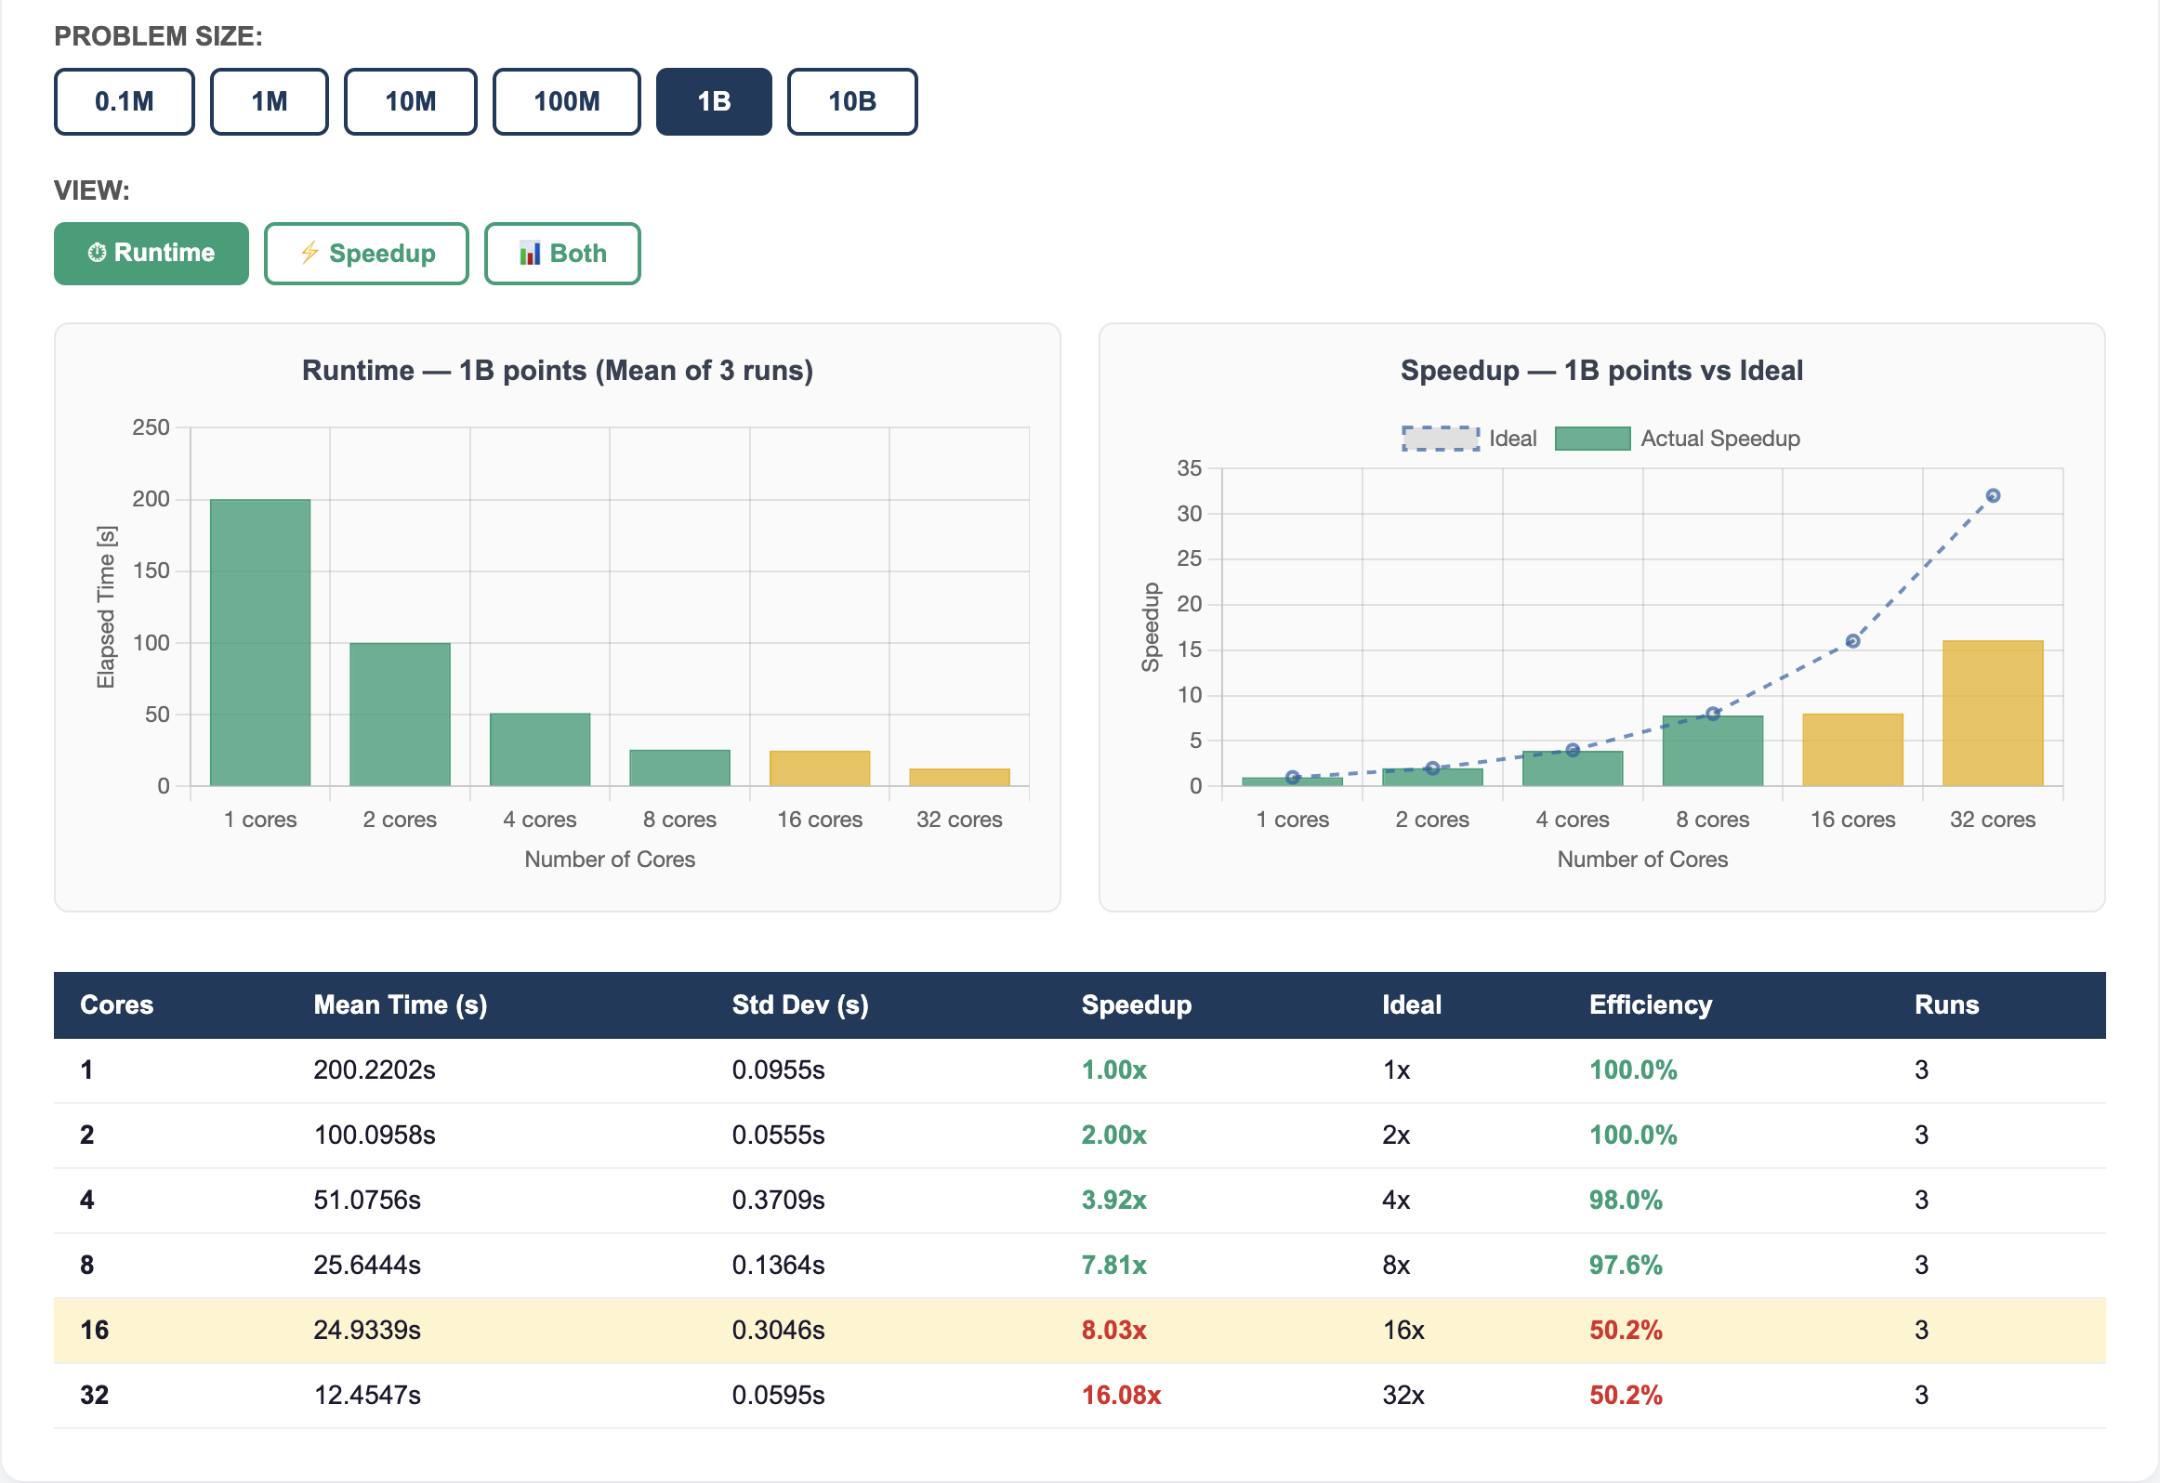Choose the 10M problem size button

point(411,101)
